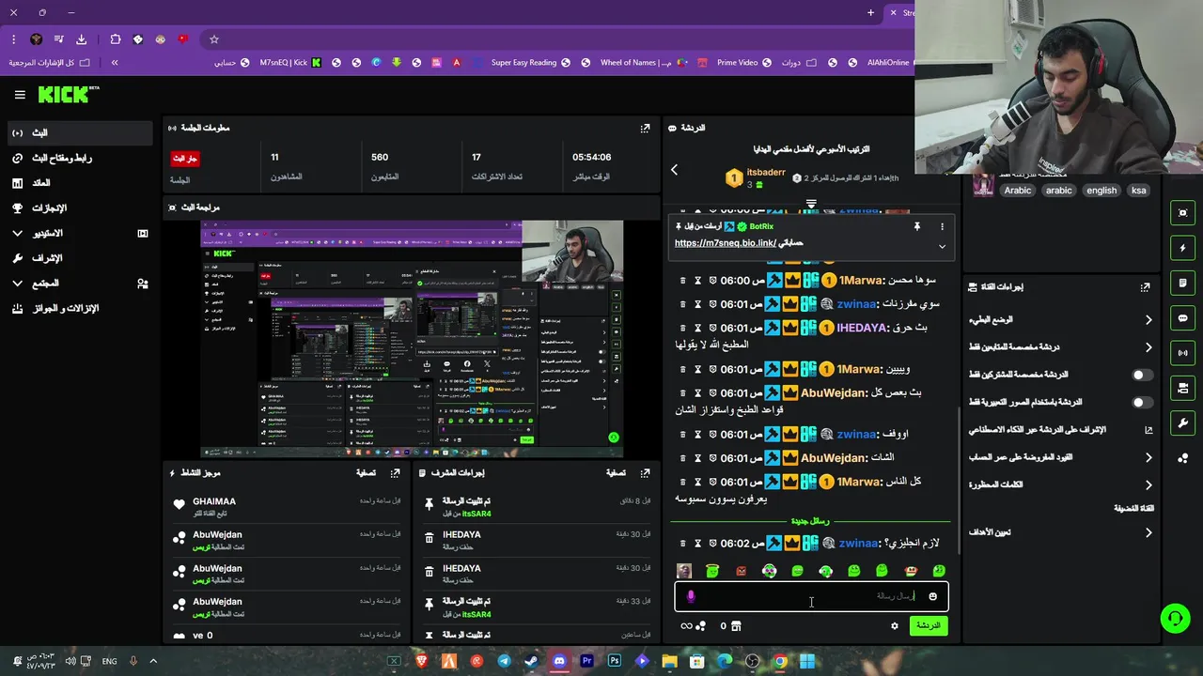The image size is (1203, 676).
Task: Open AI chat moderation external link
Action: [1148, 430]
